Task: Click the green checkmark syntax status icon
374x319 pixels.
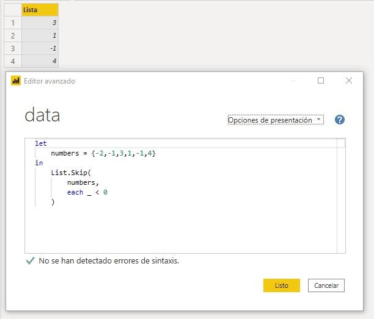Action: pos(30,260)
